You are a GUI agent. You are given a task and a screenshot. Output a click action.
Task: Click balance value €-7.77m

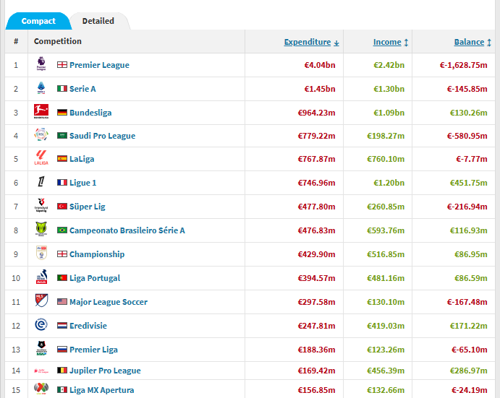(x=472, y=159)
